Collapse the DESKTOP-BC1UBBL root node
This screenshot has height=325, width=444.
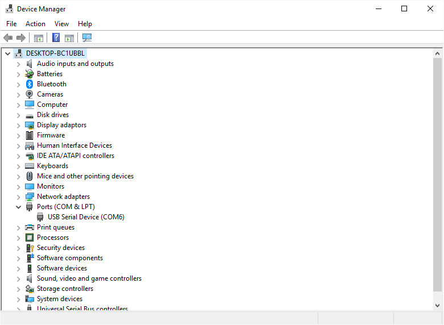7,53
